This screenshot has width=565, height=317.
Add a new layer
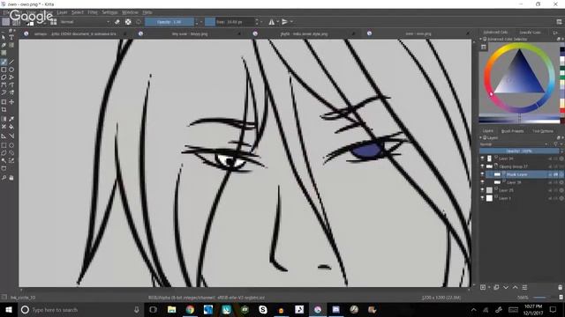[483, 287]
